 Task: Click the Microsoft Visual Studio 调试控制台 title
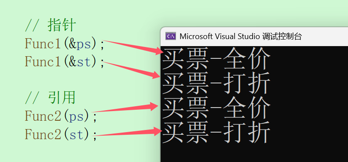(x=241, y=36)
